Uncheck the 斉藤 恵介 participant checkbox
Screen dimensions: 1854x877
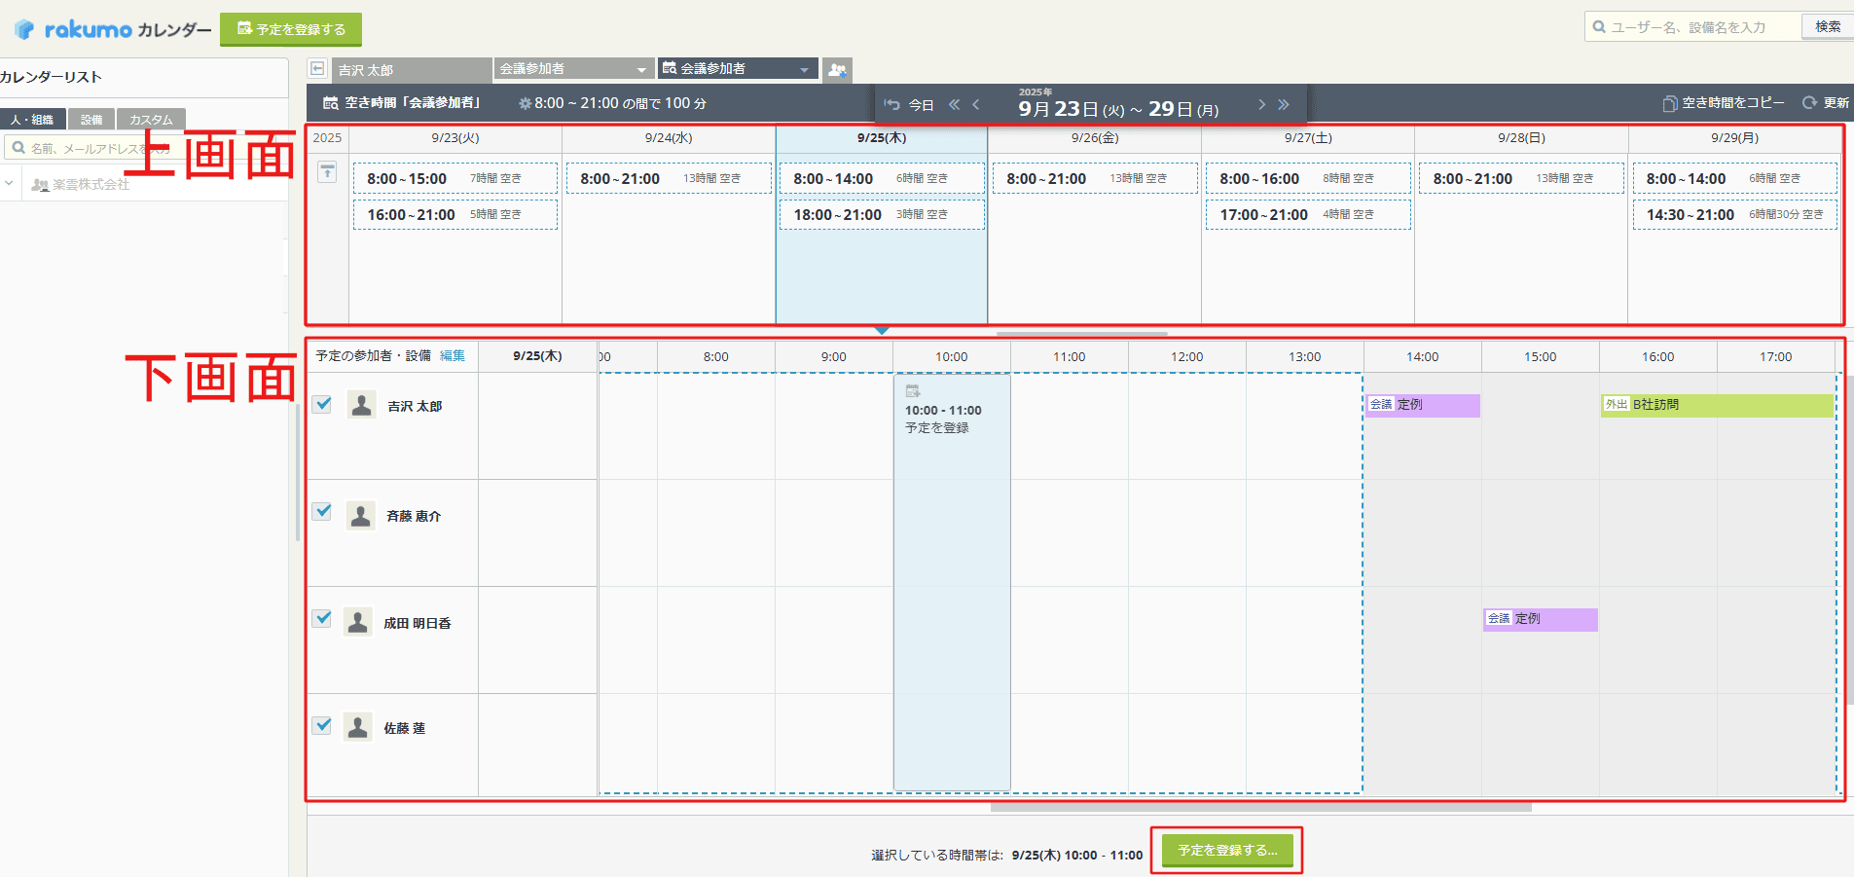tap(322, 512)
